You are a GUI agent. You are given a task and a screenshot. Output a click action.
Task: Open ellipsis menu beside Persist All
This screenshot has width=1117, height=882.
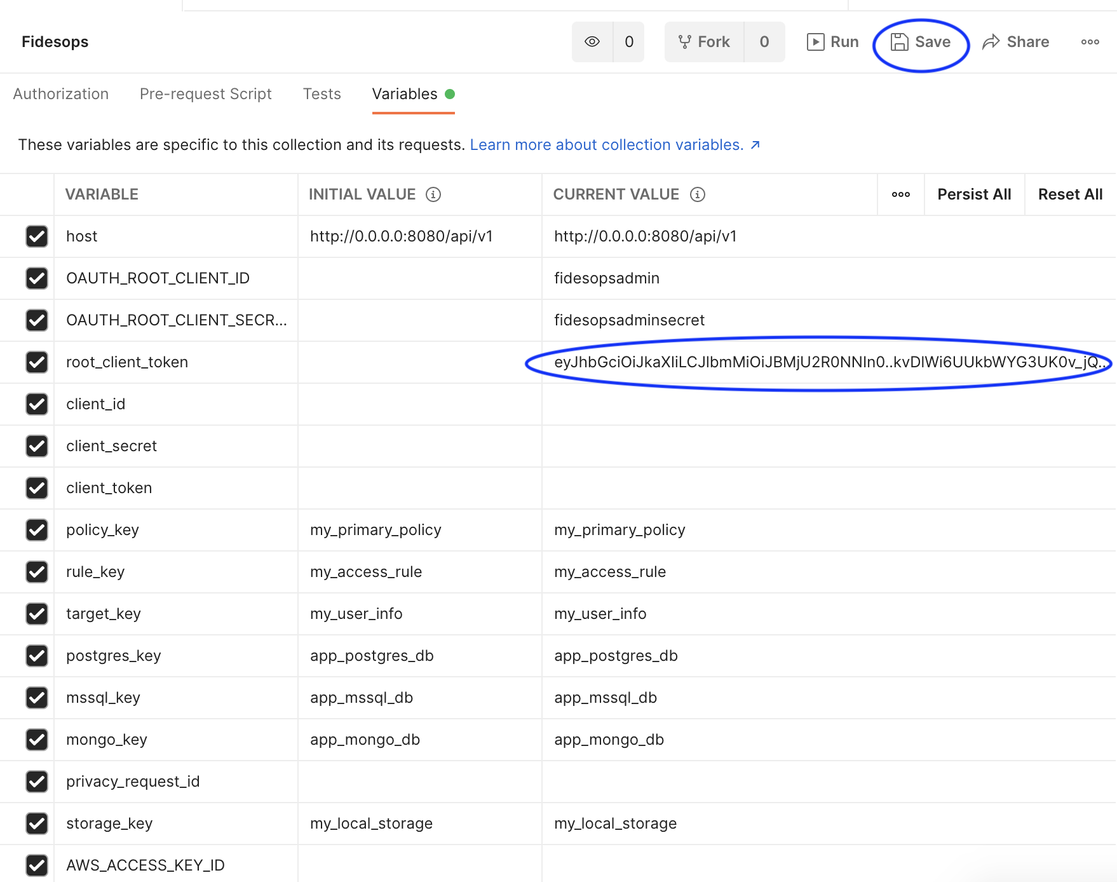click(x=900, y=195)
